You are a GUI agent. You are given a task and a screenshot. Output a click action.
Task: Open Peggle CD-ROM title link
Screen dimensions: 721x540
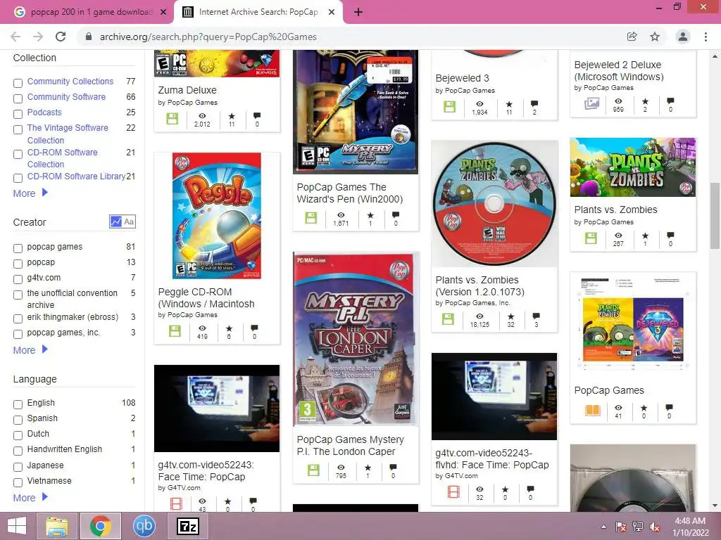(206, 297)
